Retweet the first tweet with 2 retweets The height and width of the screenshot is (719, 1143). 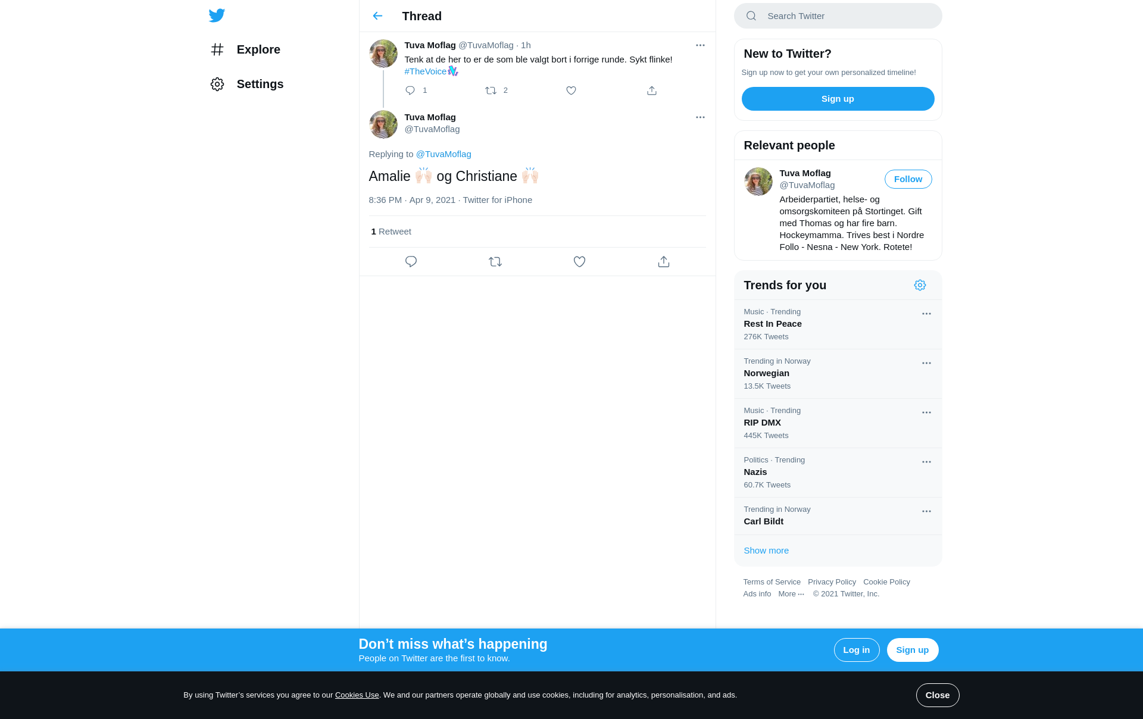[x=491, y=90]
